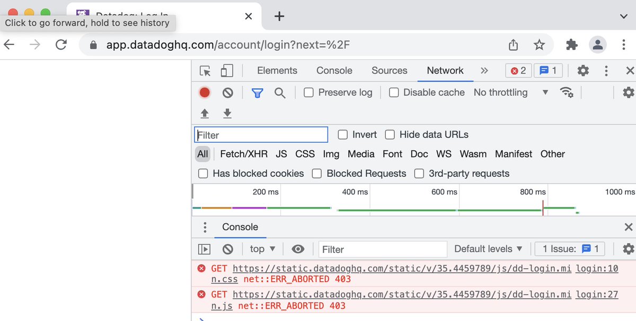Open the Default levels dropdown
Image resolution: width=636 pixels, height=321 pixels.
pos(488,249)
